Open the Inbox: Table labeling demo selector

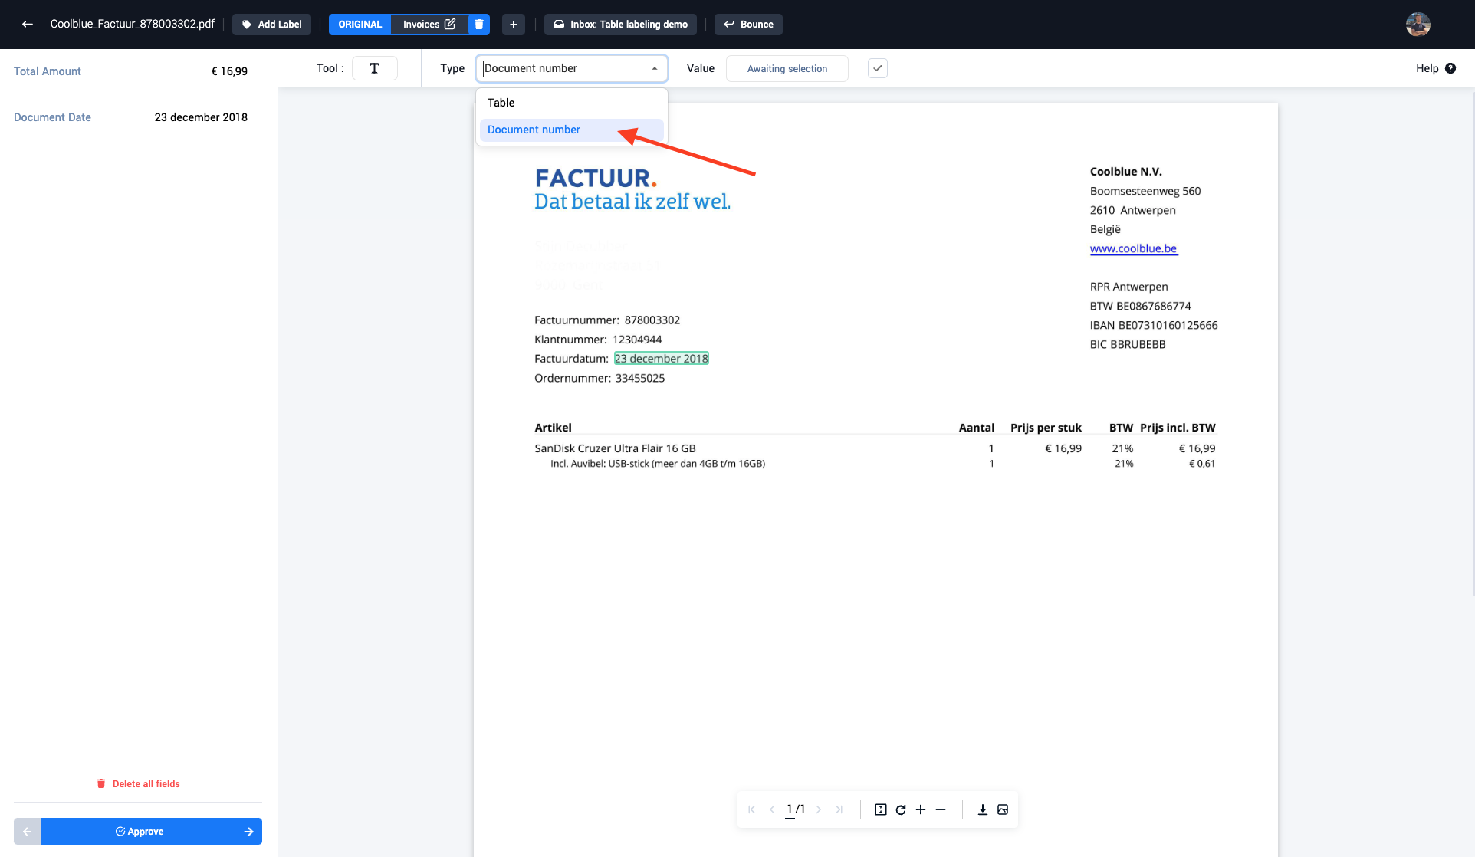[620, 24]
